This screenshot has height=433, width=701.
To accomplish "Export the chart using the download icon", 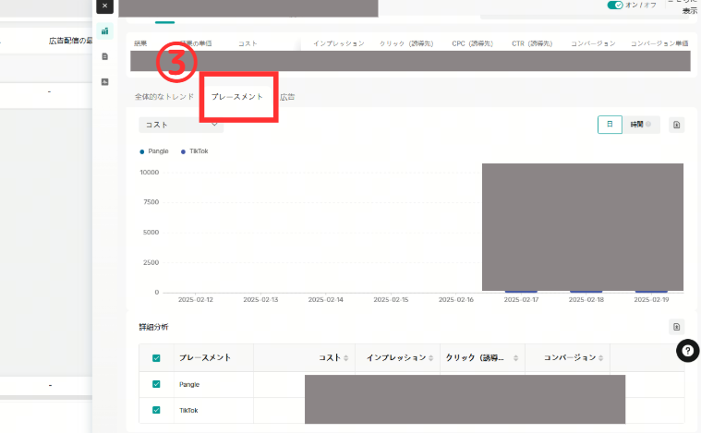I will [676, 125].
